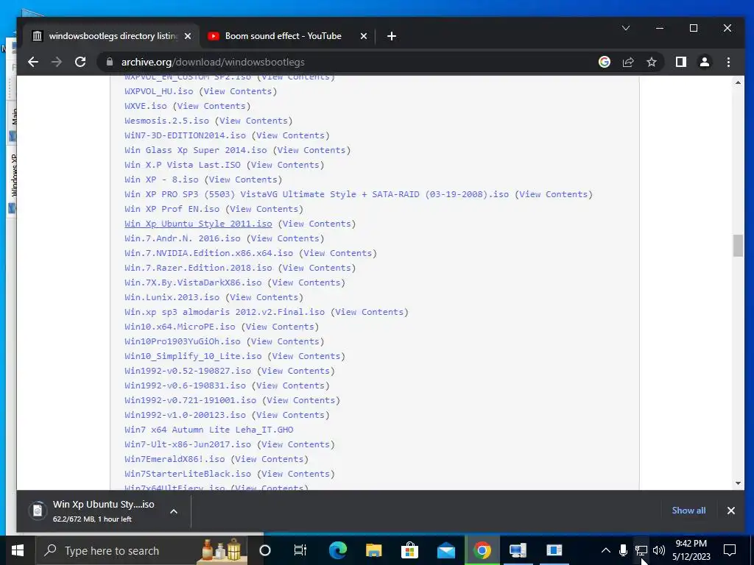The width and height of the screenshot is (754, 565).
Task: Click the page scrollbar thumb
Action: (738, 246)
